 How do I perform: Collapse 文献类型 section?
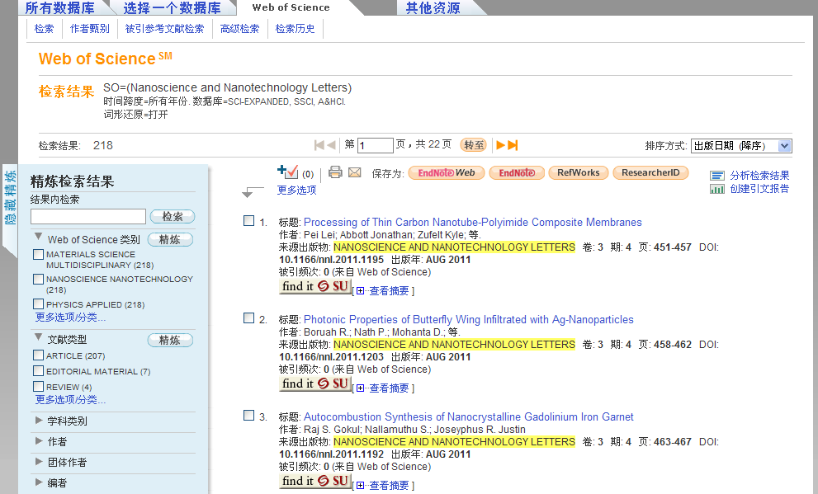pyautogui.click(x=39, y=337)
